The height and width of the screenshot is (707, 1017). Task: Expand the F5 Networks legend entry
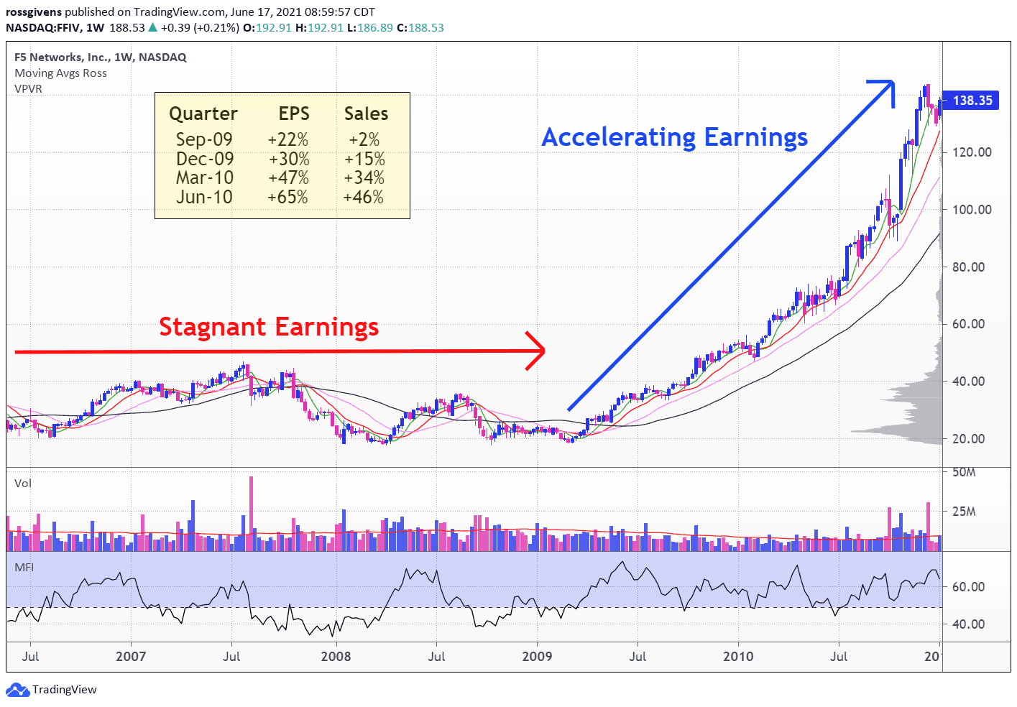pyautogui.click(x=99, y=57)
